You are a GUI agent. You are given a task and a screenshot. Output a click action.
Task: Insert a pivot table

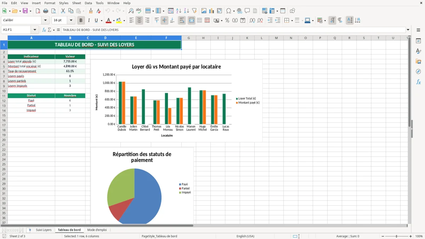[x=219, y=11]
